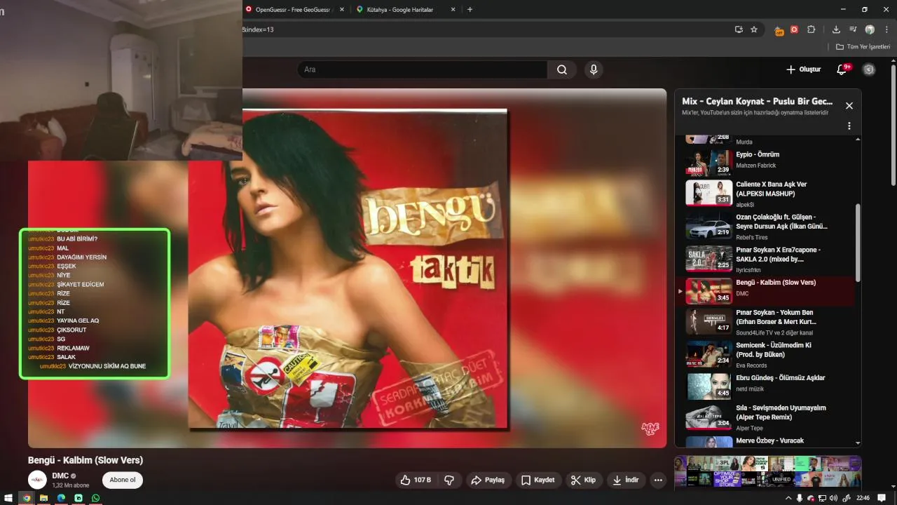897x505 pixels.
Task: Click the Ara search input field
Action: pyautogui.click(x=423, y=69)
